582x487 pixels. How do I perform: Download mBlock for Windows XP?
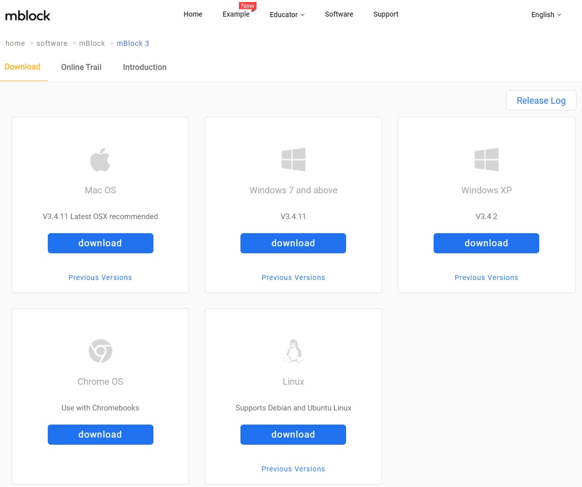[486, 243]
